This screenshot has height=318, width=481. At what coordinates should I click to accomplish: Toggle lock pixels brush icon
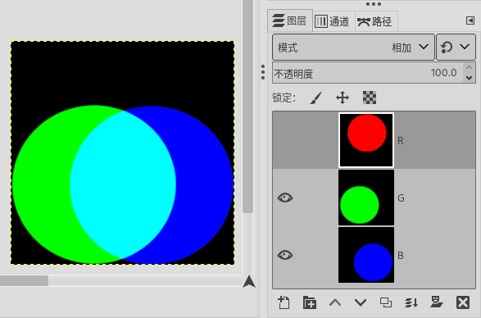pos(315,98)
